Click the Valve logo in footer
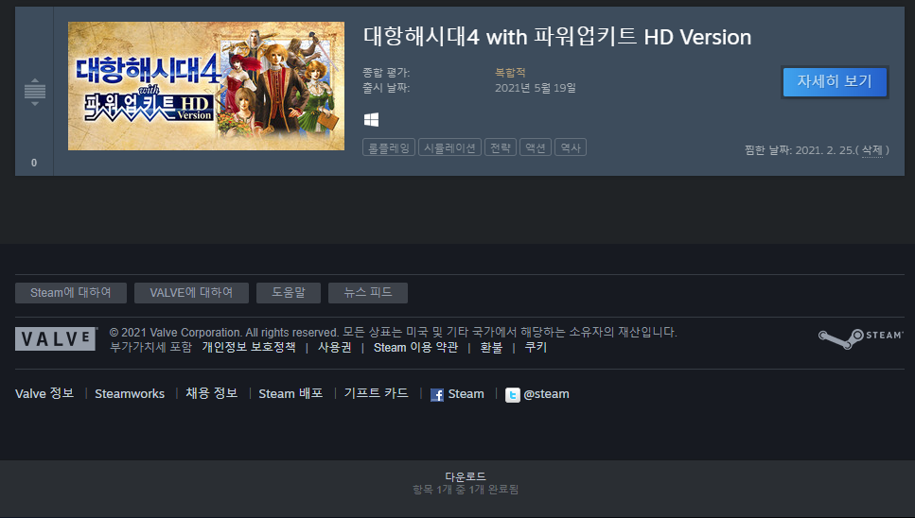This screenshot has height=518, width=915. coord(56,338)
